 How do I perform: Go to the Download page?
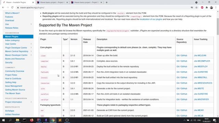pos(10,20)
